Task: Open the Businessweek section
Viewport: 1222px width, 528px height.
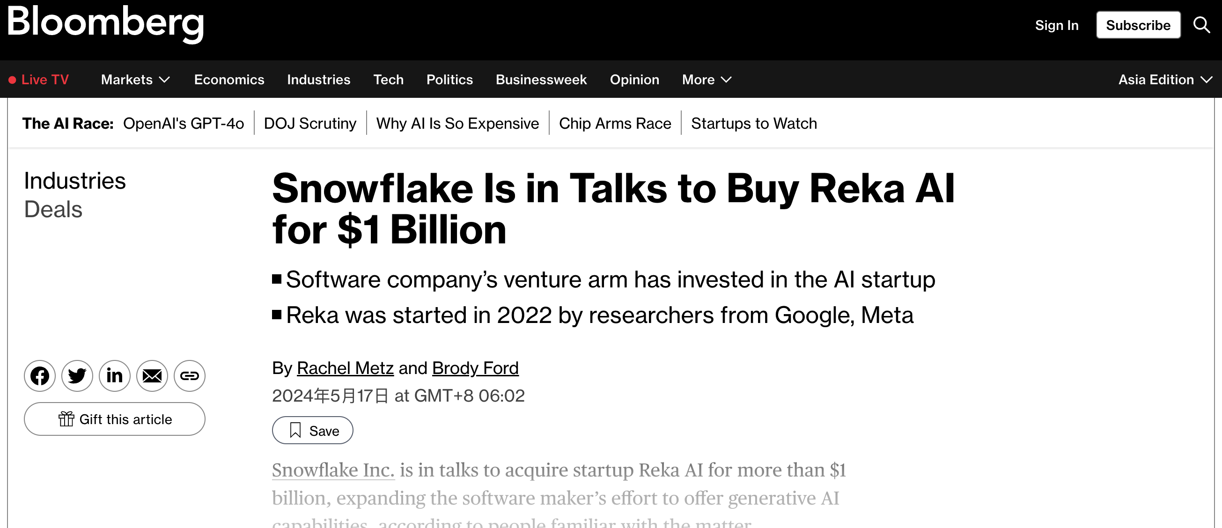Action: [541, 80]
